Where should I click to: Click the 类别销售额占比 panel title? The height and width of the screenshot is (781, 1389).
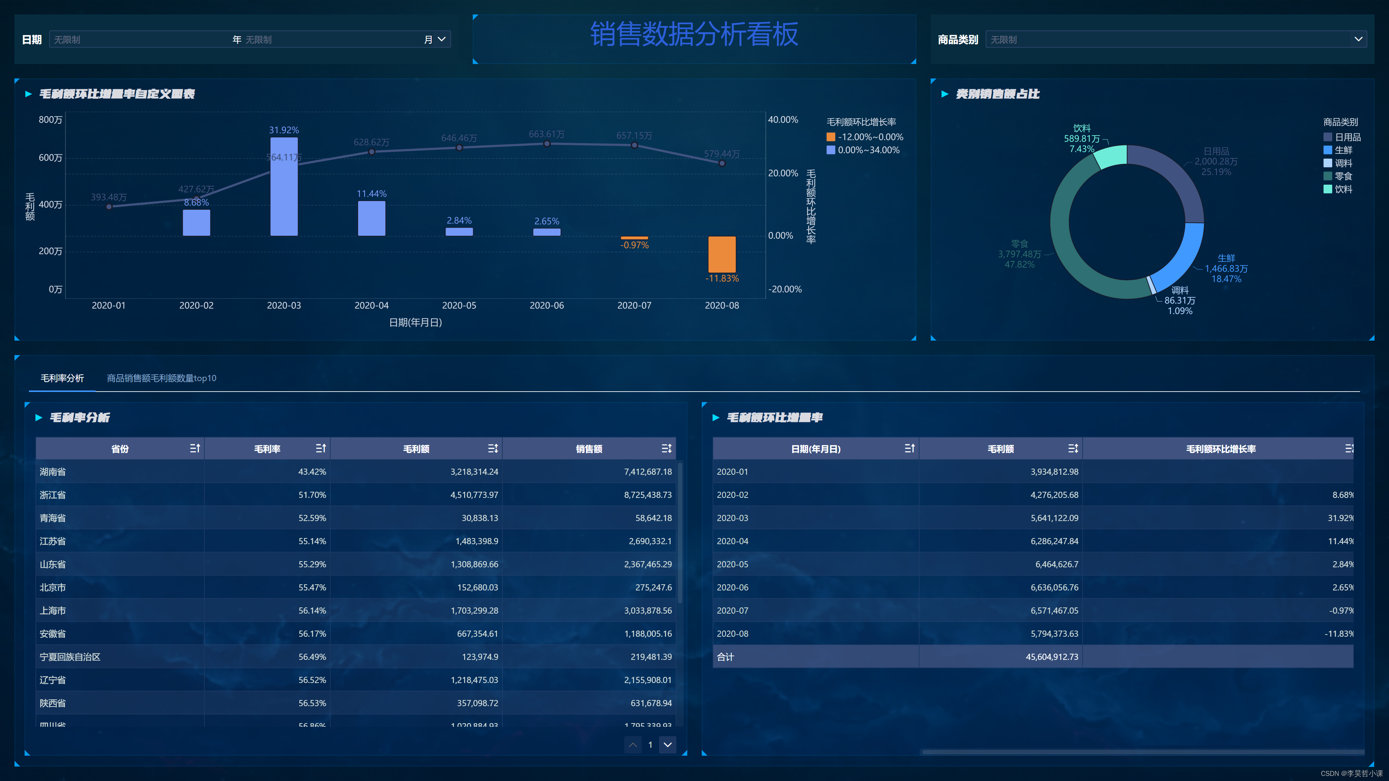tap(998, 94)
